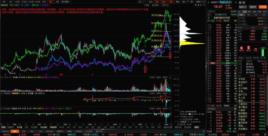Click expand arrow next to 分时成交

pyautogui.click(x=235, y=109)
